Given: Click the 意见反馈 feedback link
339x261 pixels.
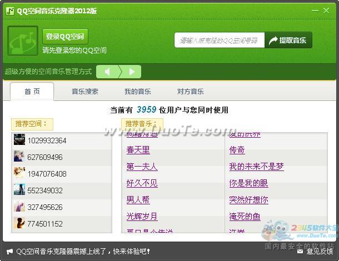Looking at the screenshot, I should tap(320, 251).
